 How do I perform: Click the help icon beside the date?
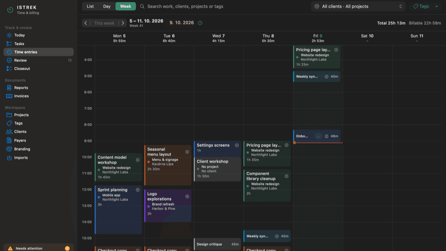[200, 23]
